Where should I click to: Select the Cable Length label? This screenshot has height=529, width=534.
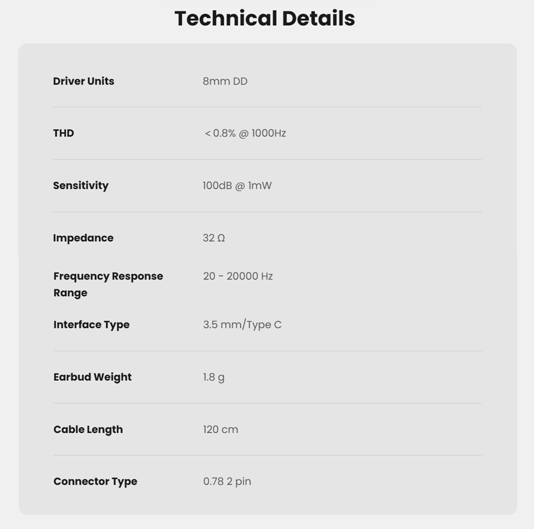pyautogui.click(x=88, y=430)
